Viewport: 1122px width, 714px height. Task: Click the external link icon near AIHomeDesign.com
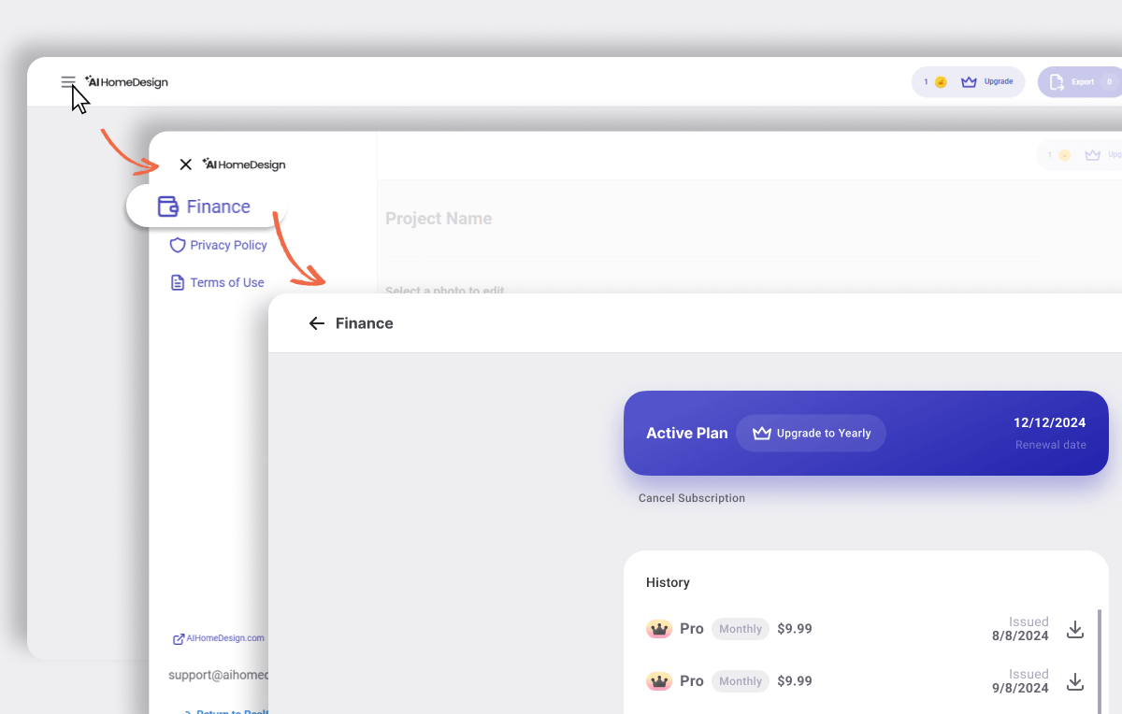tap(179, 639)
